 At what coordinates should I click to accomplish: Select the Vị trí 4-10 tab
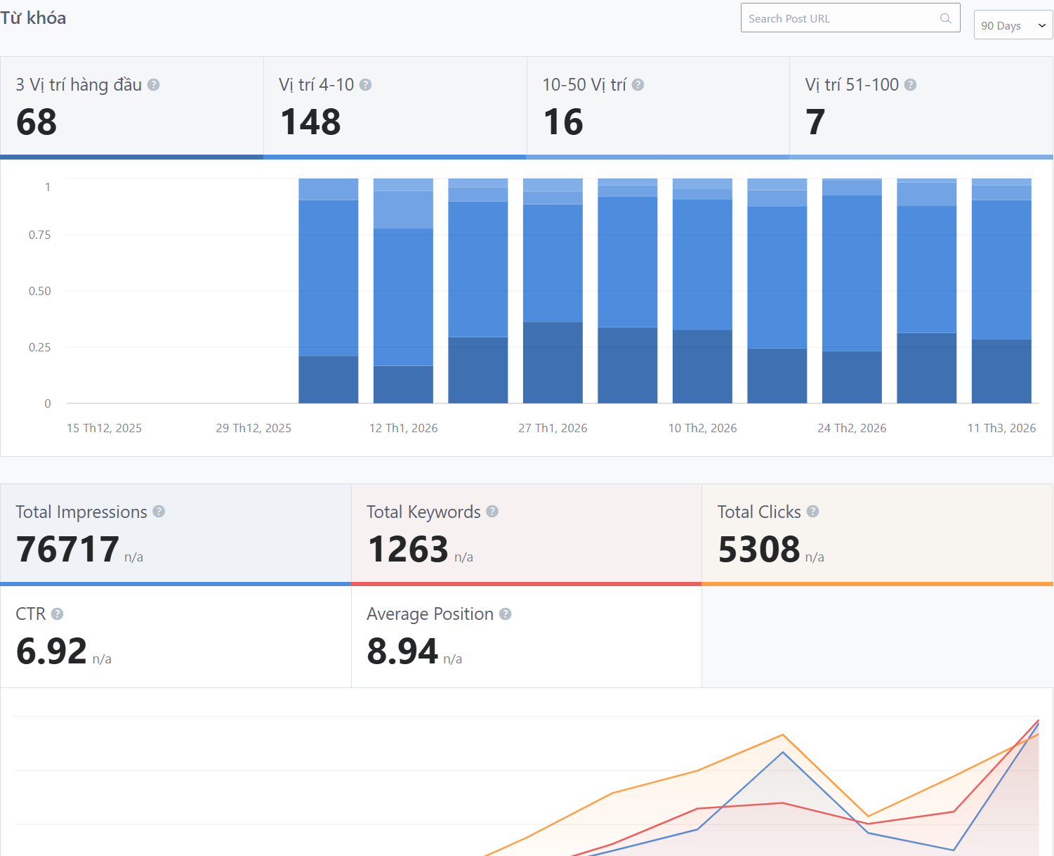click(x=395, y=107)
